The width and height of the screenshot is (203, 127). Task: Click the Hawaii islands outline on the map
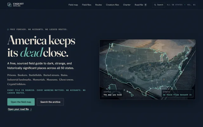click(x=129, y=93)
